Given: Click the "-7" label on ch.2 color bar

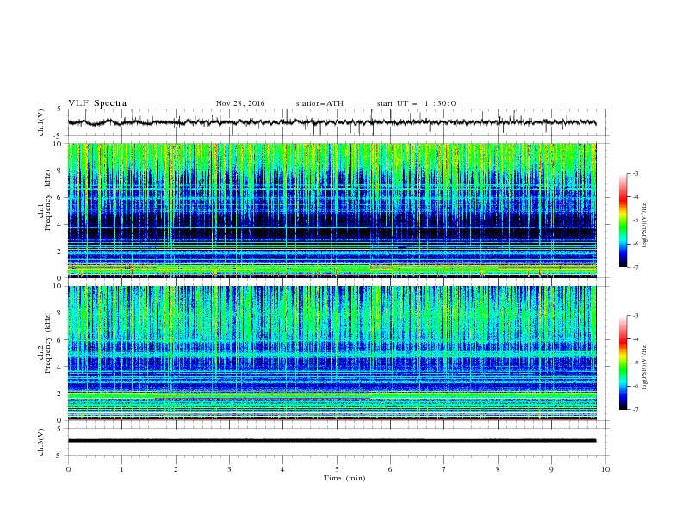Looking at the screenshot, I should (x=635, y=410).
